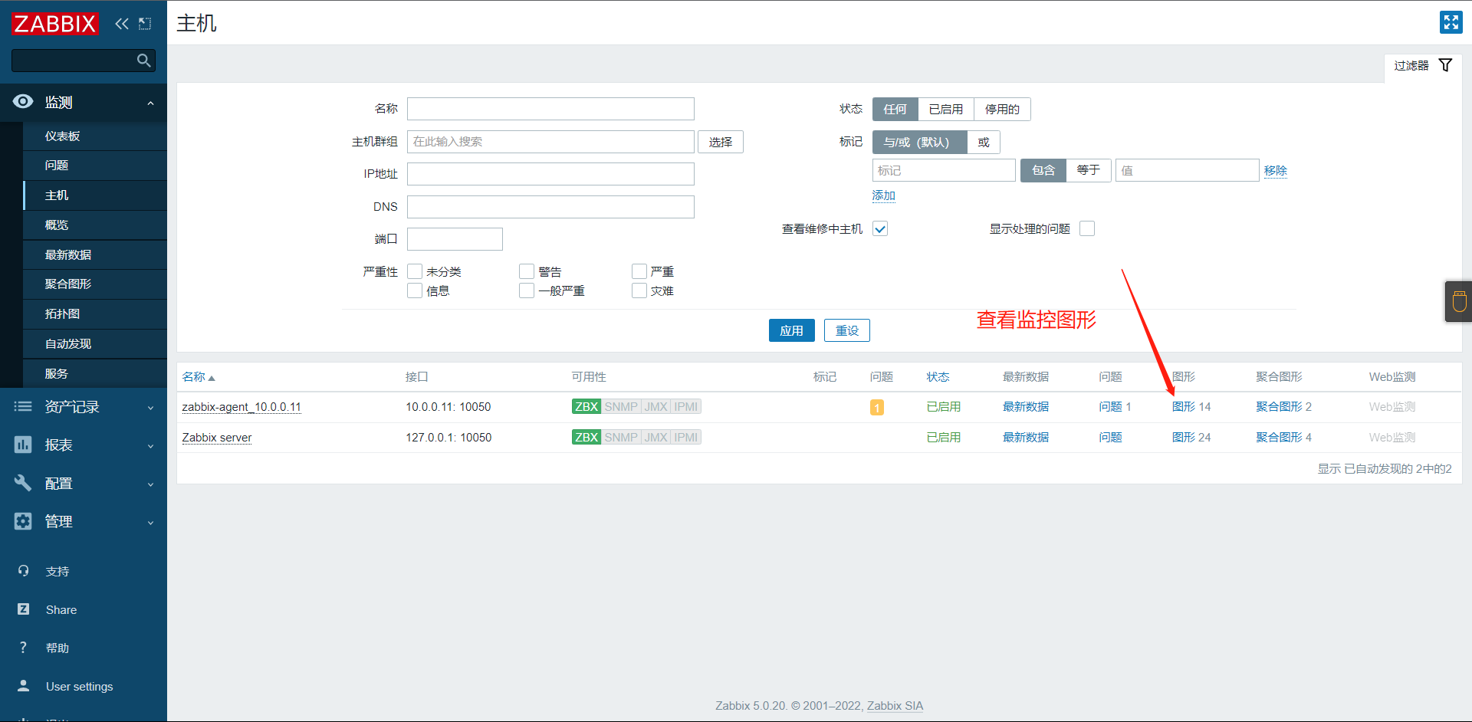Select 任何 status option
The width and height of the screenshot is (1472, 722).
coord(895,110)
